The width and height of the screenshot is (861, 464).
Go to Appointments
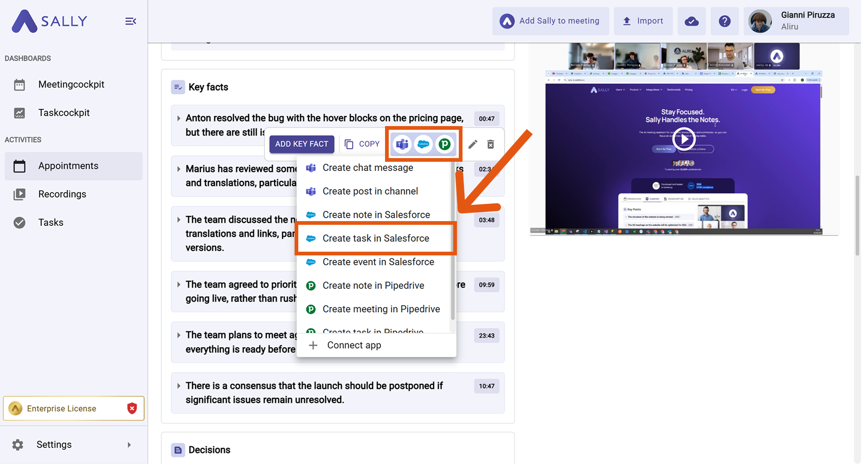[74, 166]
